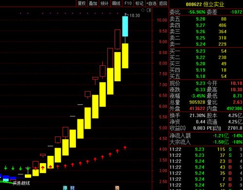This screenshot has width=243, height=190.
Task: Select the 画线 drawing tool
Action: pos(116,3)
